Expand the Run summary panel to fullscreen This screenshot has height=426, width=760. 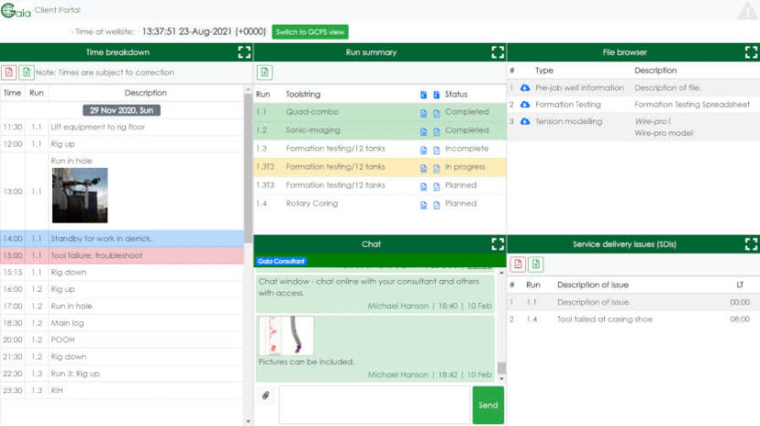pyautogui.click(x=497, y=52)
